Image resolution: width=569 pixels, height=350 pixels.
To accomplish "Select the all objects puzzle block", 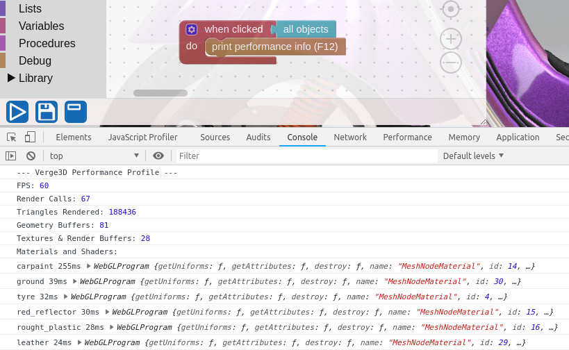I will pos(306,29).
